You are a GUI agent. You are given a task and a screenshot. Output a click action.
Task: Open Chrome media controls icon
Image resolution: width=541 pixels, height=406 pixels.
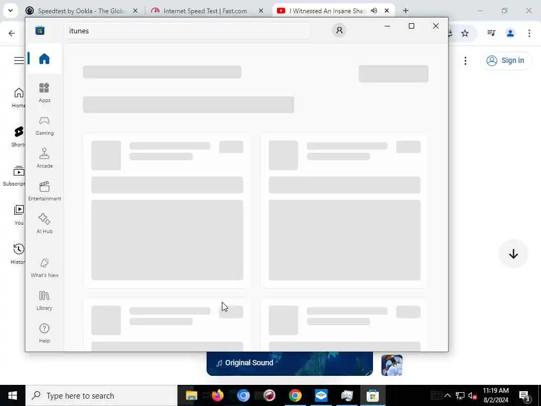pos(491,33)
